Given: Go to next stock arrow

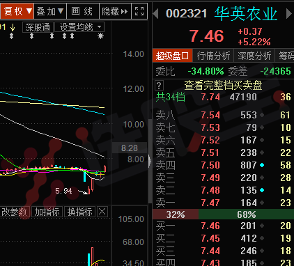Looking at the screenshot, I should coord(289,14).
